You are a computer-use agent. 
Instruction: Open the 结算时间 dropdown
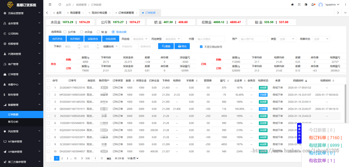[111, 46]
